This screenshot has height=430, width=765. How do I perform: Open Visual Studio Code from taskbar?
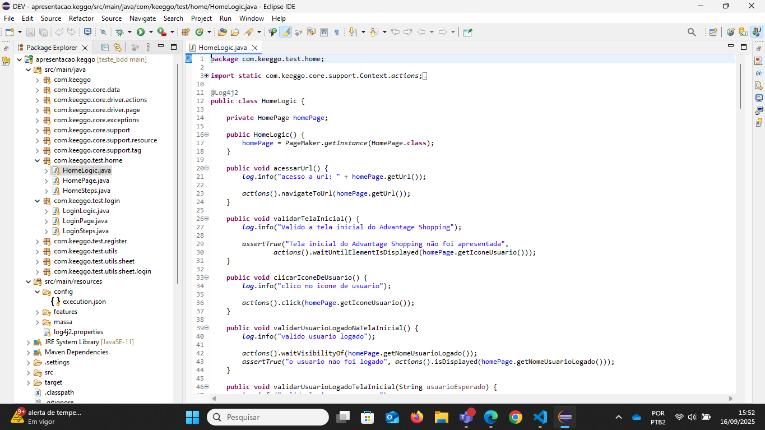click(540, 417)
